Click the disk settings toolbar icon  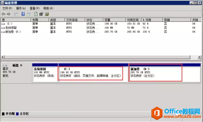47,14
